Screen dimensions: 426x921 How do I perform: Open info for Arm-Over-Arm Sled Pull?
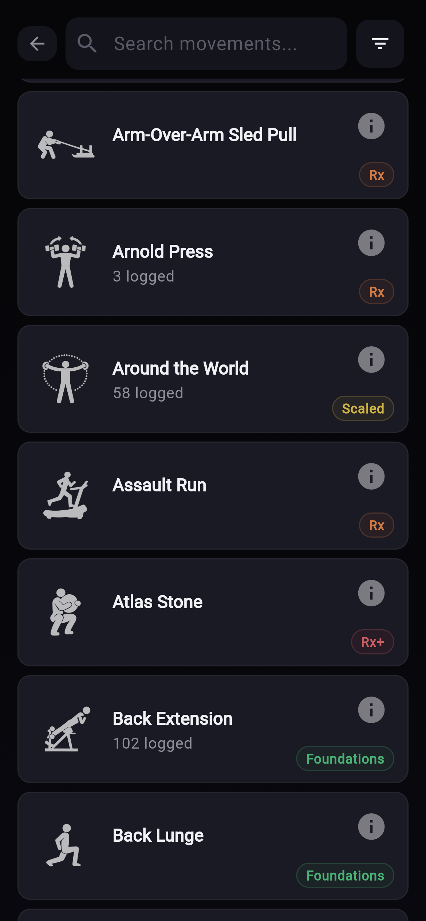coord(371,126)
